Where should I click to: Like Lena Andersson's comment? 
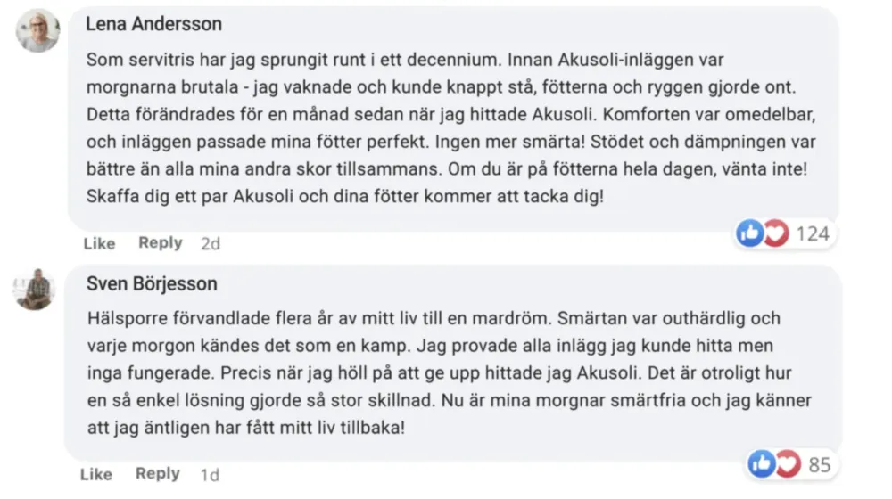[100, 243]
